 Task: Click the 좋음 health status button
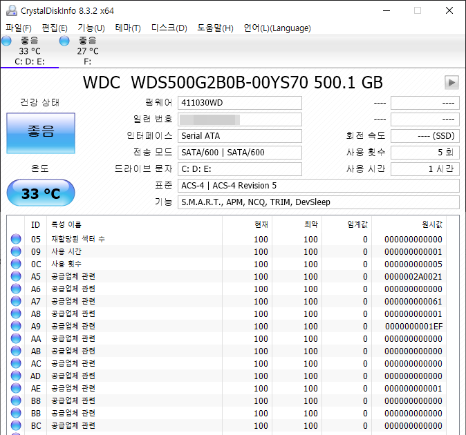[41, 133]
